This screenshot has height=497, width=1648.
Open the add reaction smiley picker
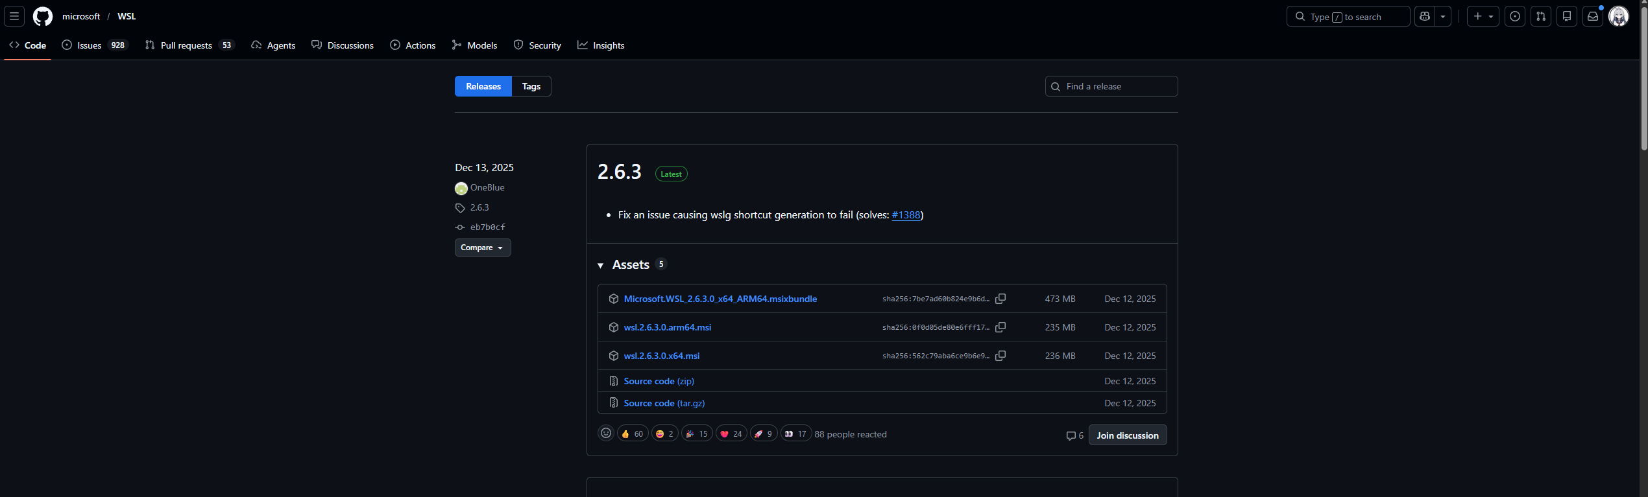tap(606, 433)
